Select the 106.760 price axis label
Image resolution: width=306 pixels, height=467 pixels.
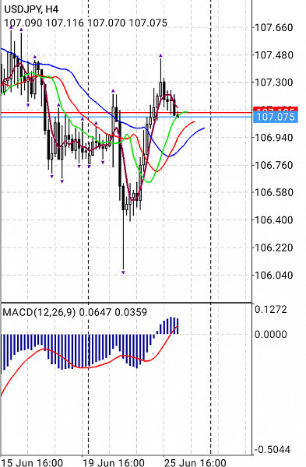pyautogui.click(x=274, y=165)
